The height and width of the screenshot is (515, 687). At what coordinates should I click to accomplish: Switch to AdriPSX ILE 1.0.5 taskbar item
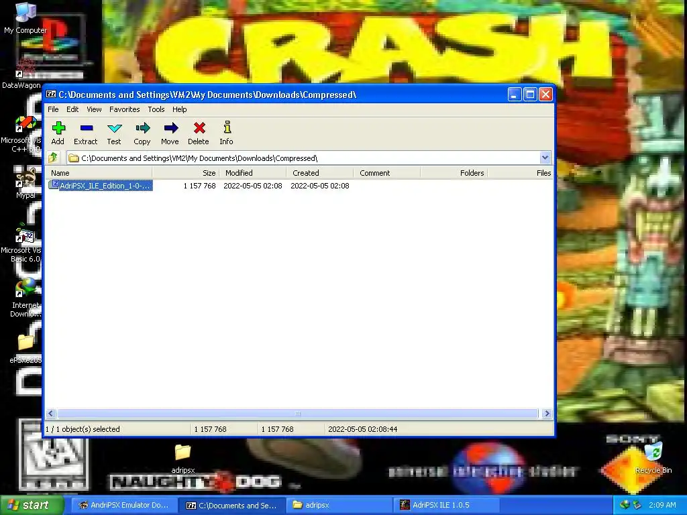(x=447, y=505)
